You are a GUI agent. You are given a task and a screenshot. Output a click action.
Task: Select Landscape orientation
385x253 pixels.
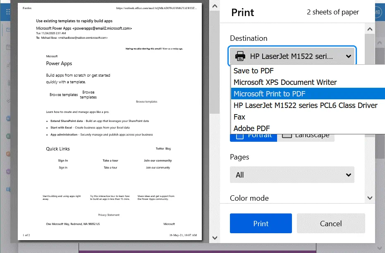[306, 135]
